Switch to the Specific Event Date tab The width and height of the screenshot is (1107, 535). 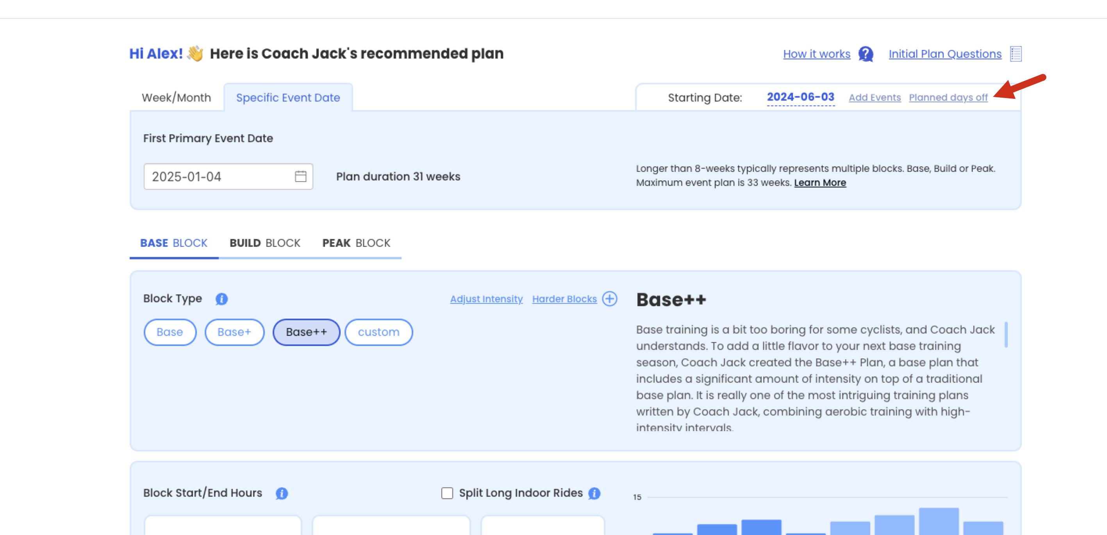[x=288, y=98]
